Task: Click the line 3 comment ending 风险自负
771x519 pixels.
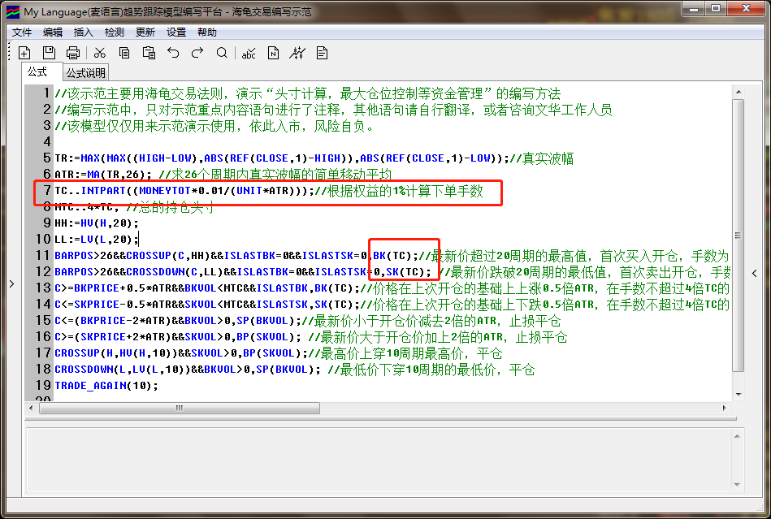Action: click(x=215, y=126)
